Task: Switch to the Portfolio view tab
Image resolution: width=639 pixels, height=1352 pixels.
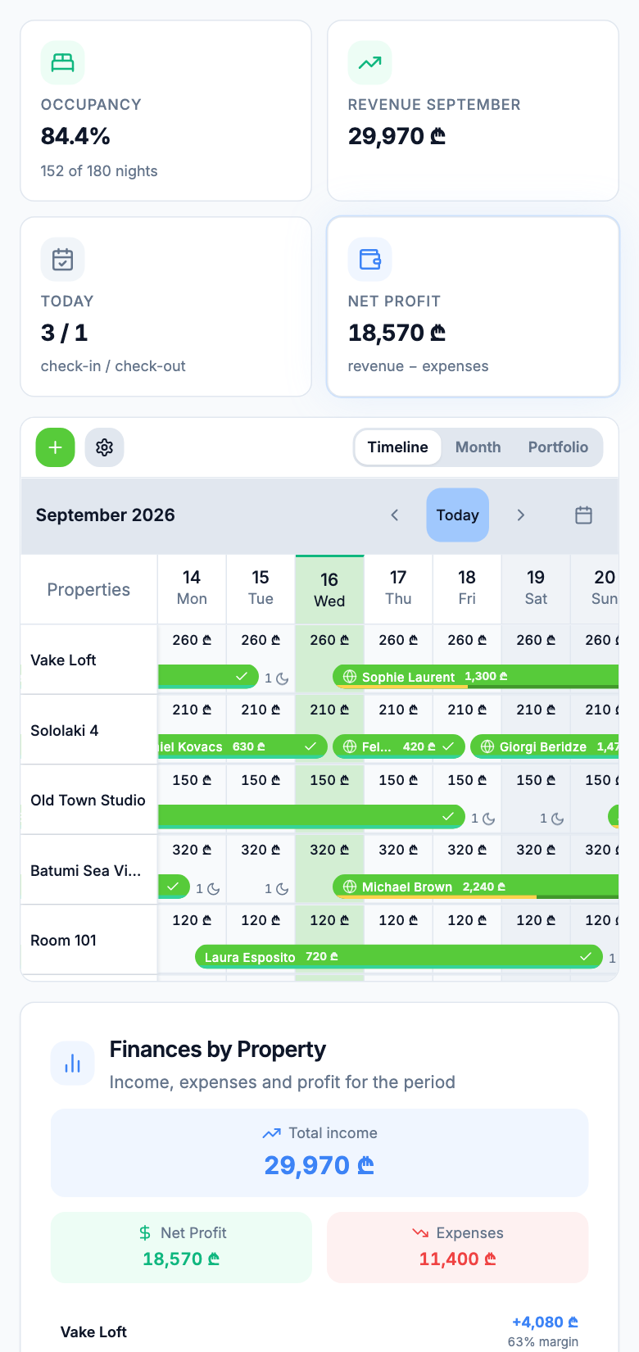Action: click(558, 447)
